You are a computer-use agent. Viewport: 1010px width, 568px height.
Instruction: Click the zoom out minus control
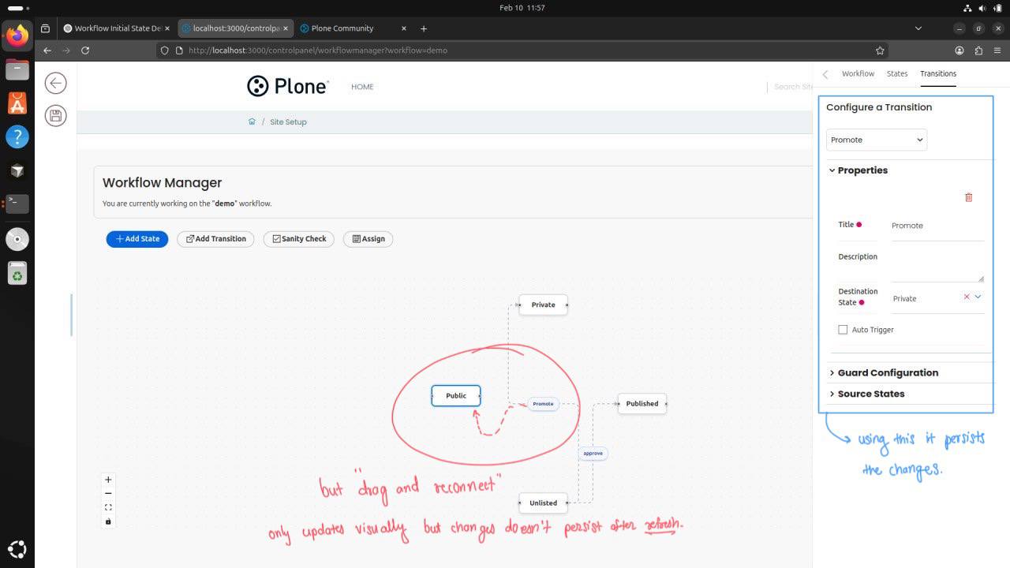tap(108, 494)
